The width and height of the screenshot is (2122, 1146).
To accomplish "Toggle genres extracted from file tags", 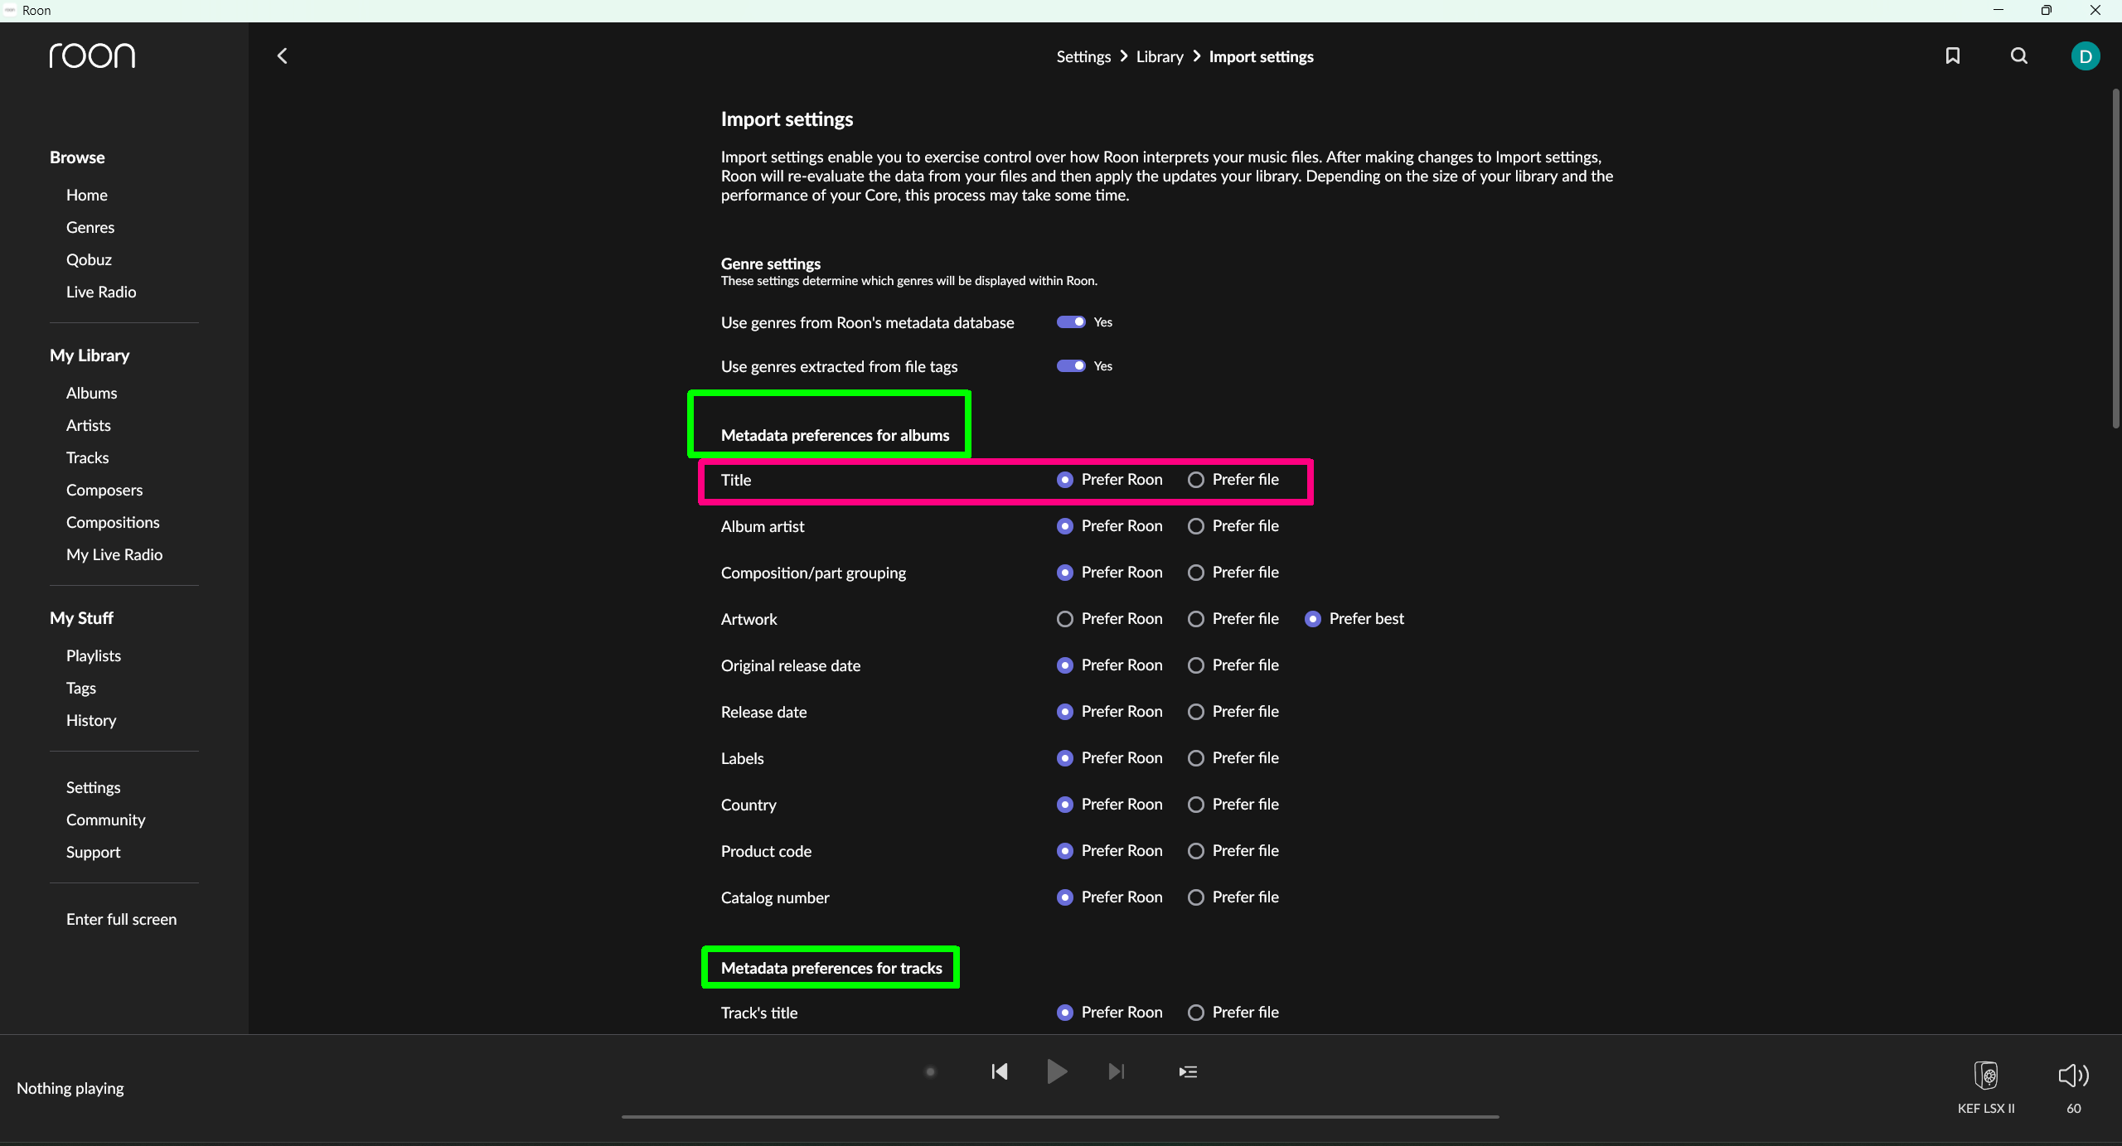I will [1070, 366].
